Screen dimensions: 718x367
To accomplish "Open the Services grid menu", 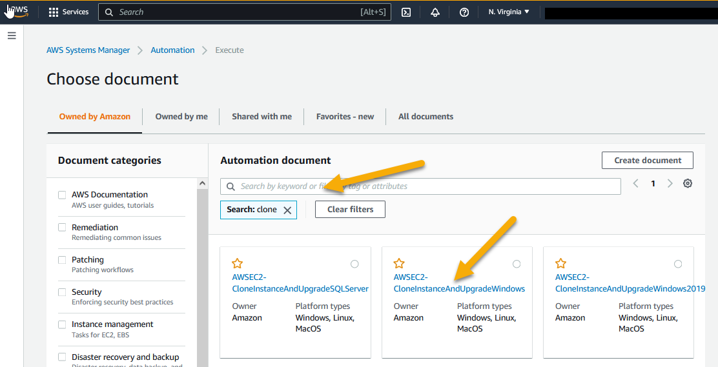I will 53,12.
